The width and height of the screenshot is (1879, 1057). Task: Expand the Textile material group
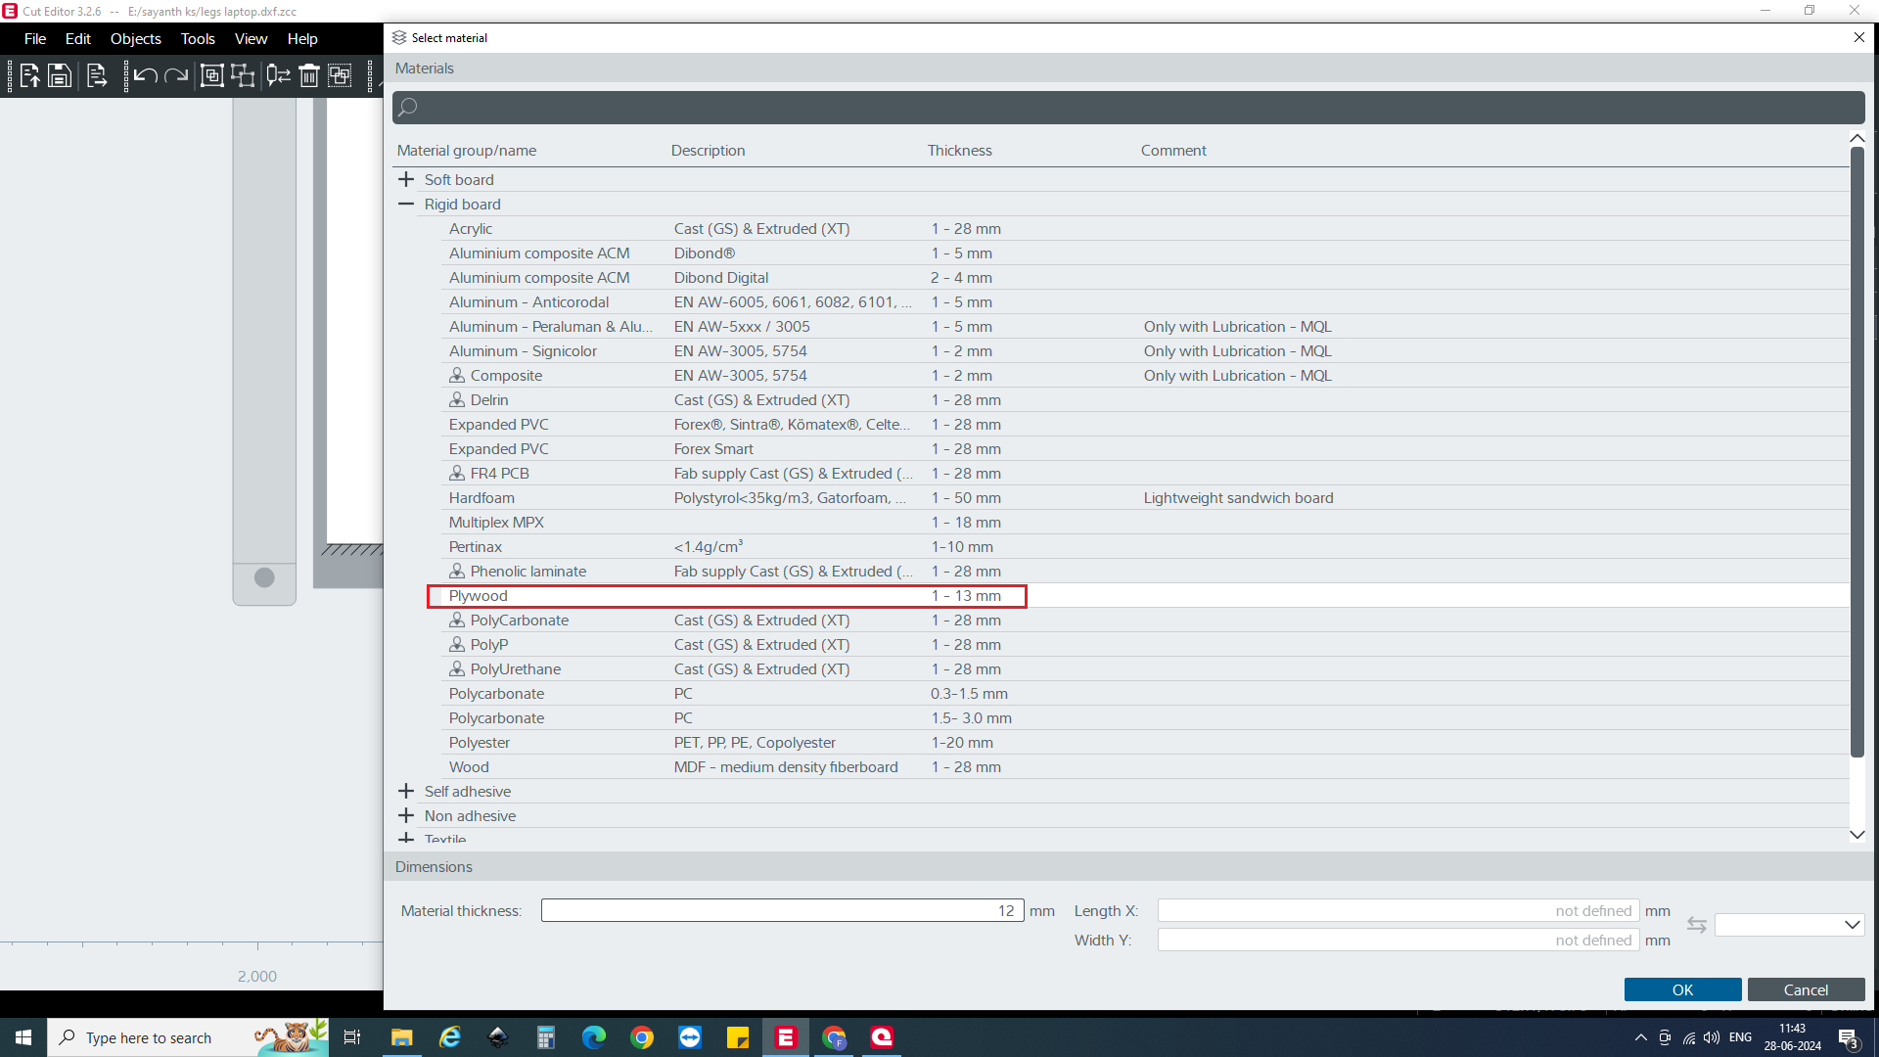(406, 839)
